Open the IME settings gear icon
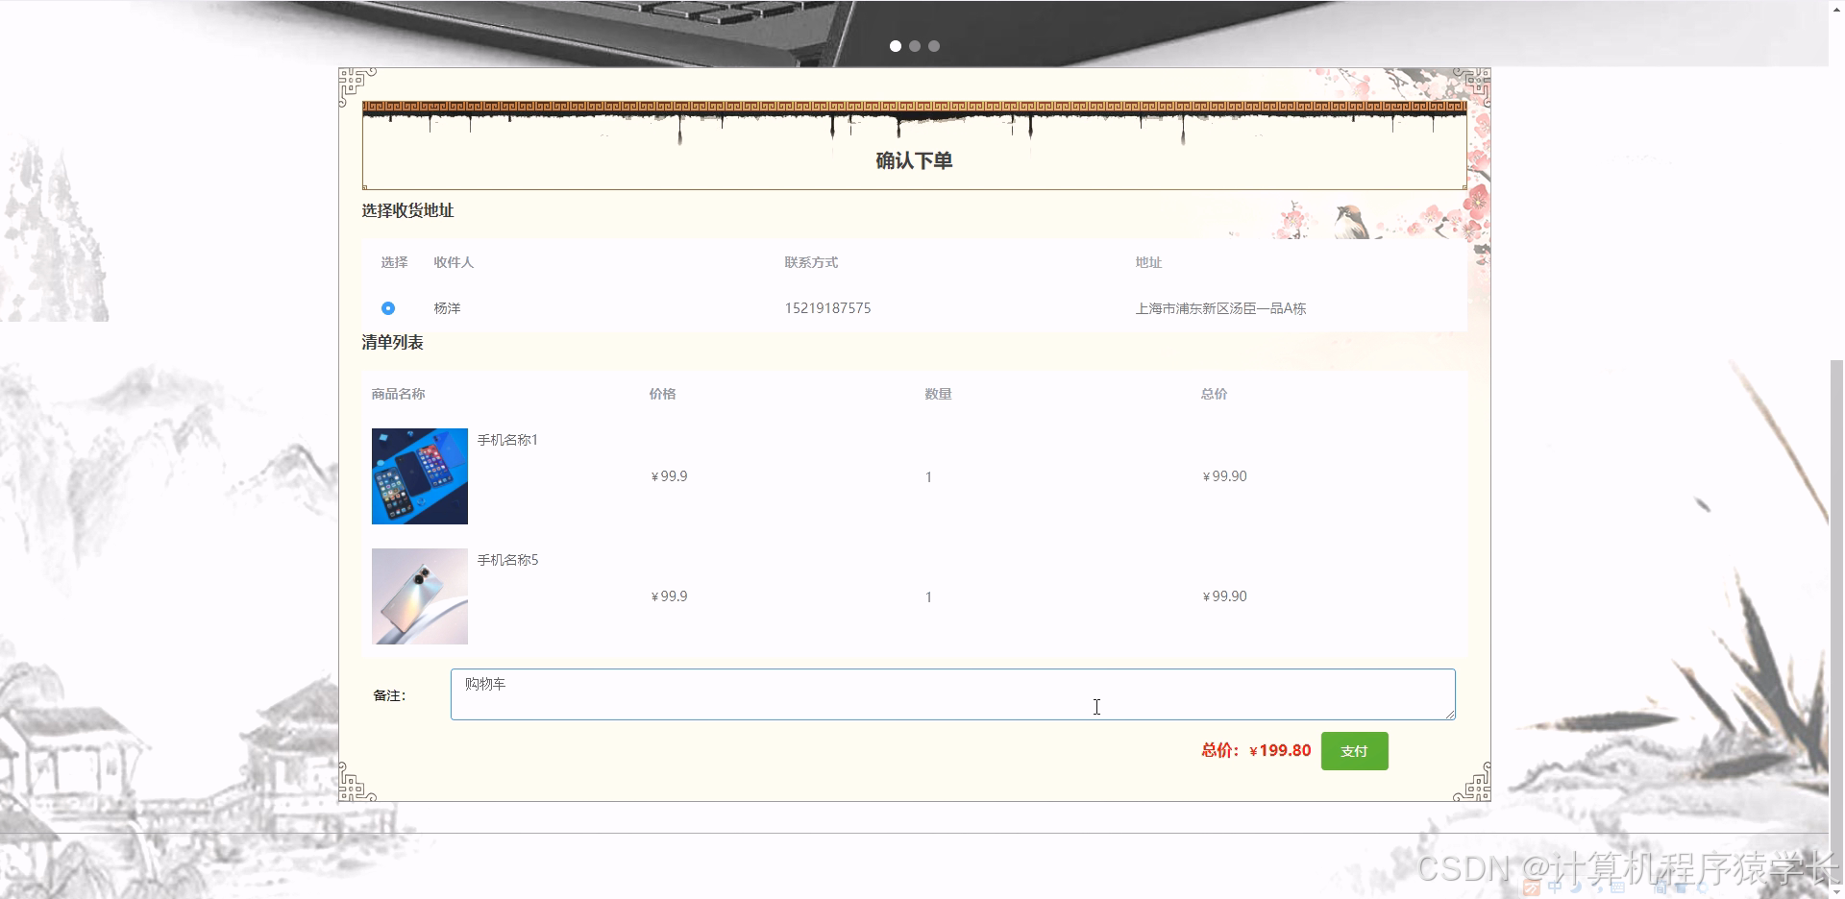Screen dimensions: 1845x899 pyautogui.click(x=1702, y=889)
